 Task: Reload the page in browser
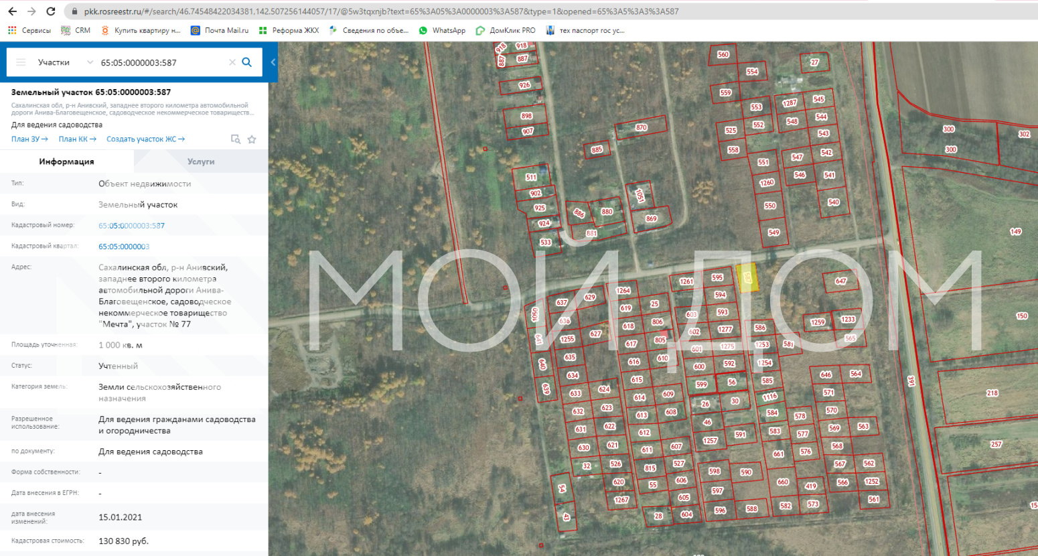click(51, 11)
